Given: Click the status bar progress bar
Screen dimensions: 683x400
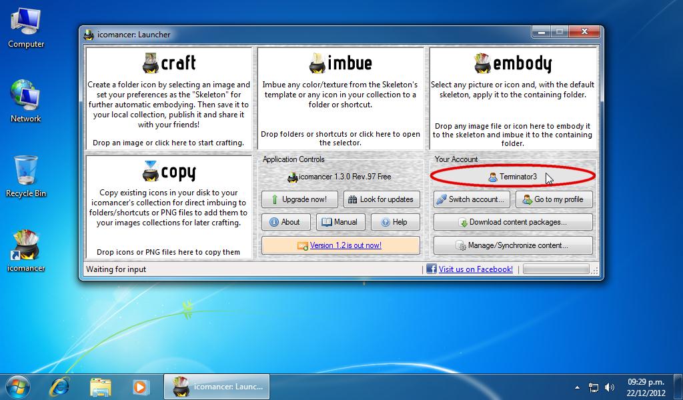Looking at the screenshot, I should click(556, 269).
